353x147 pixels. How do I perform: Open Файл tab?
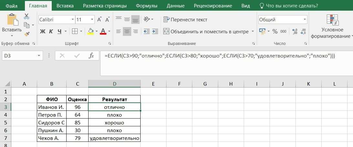point(12,6)
